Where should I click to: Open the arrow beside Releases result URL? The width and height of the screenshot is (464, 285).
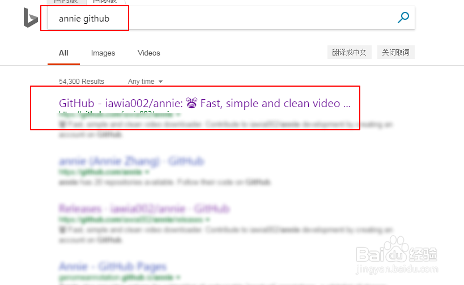pos(208,220)
